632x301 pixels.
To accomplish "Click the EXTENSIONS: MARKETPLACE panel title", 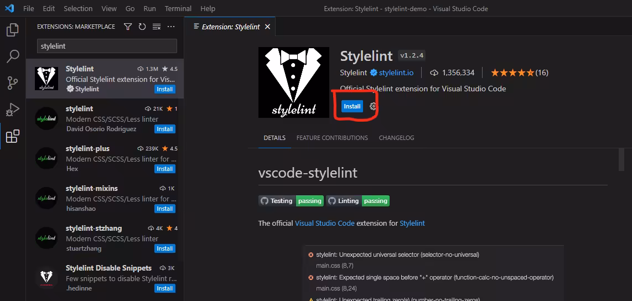I will (76, 27).
